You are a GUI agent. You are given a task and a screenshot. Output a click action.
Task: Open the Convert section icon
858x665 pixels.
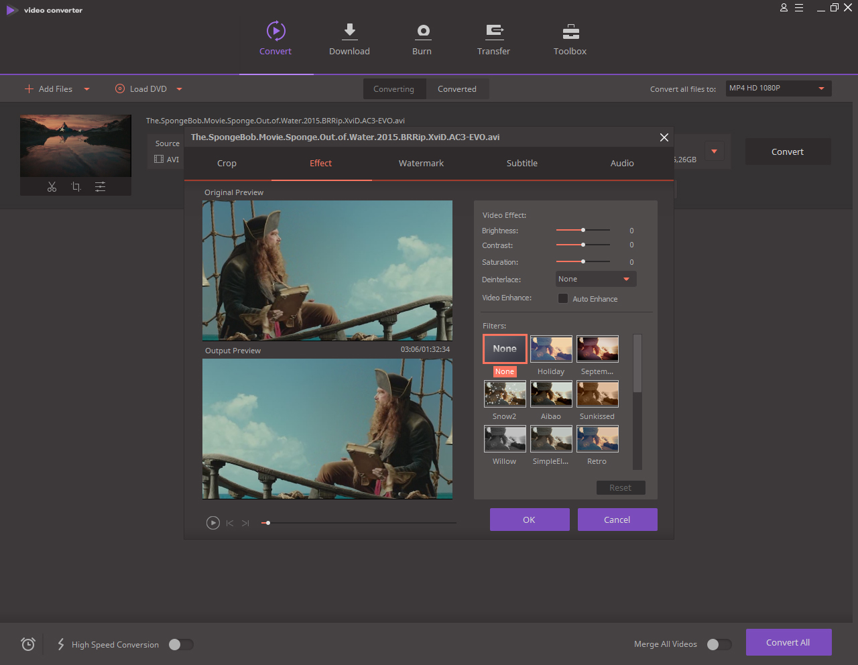(275, 31)
